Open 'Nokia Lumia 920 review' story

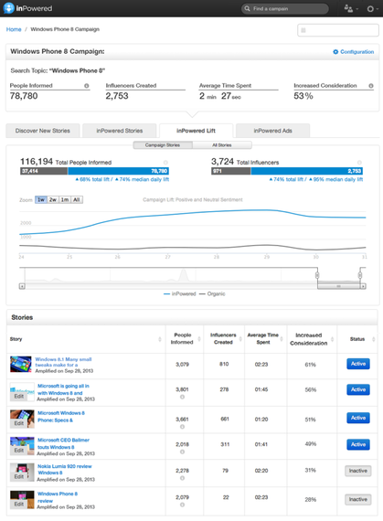click(x=64, y=470)
